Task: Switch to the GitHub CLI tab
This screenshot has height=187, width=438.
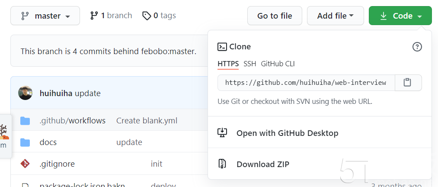Action: click(x=278, y=64)
